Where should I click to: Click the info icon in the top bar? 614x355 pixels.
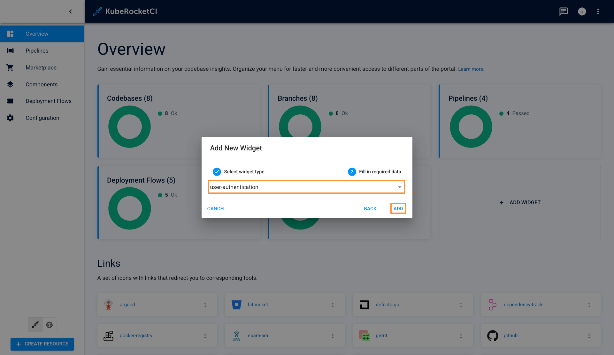coord(582,11)
